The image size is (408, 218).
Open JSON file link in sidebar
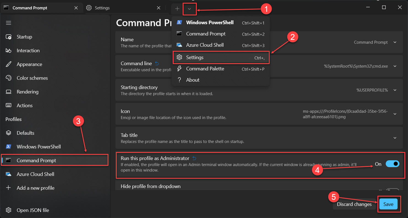point(55,210)
